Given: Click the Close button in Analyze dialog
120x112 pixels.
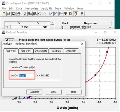Looking at the screenshot, I should click(x=54, y=92).
